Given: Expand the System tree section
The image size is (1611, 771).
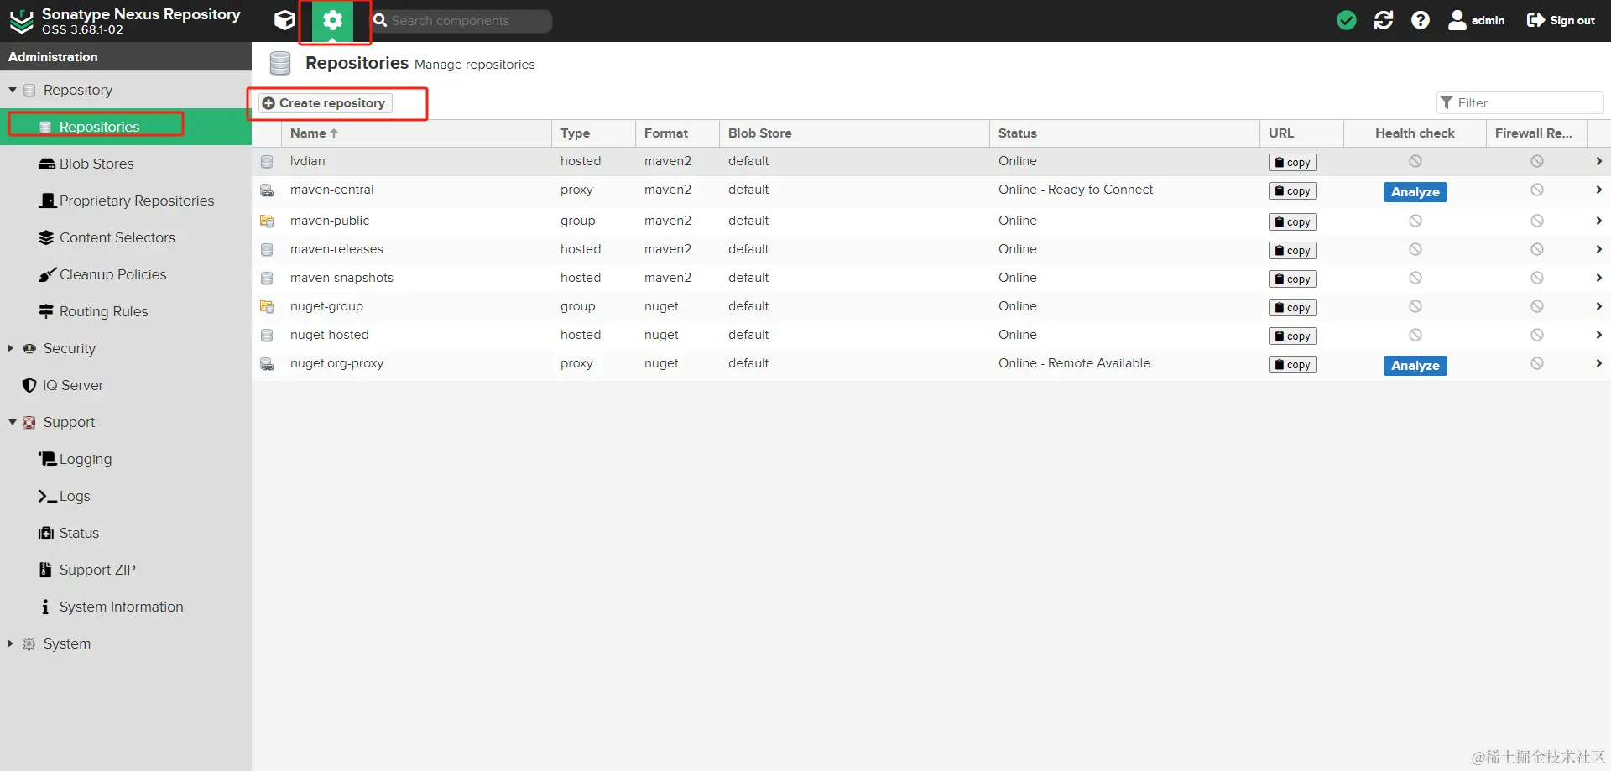Looking at the screenshot, I should 11,643.
